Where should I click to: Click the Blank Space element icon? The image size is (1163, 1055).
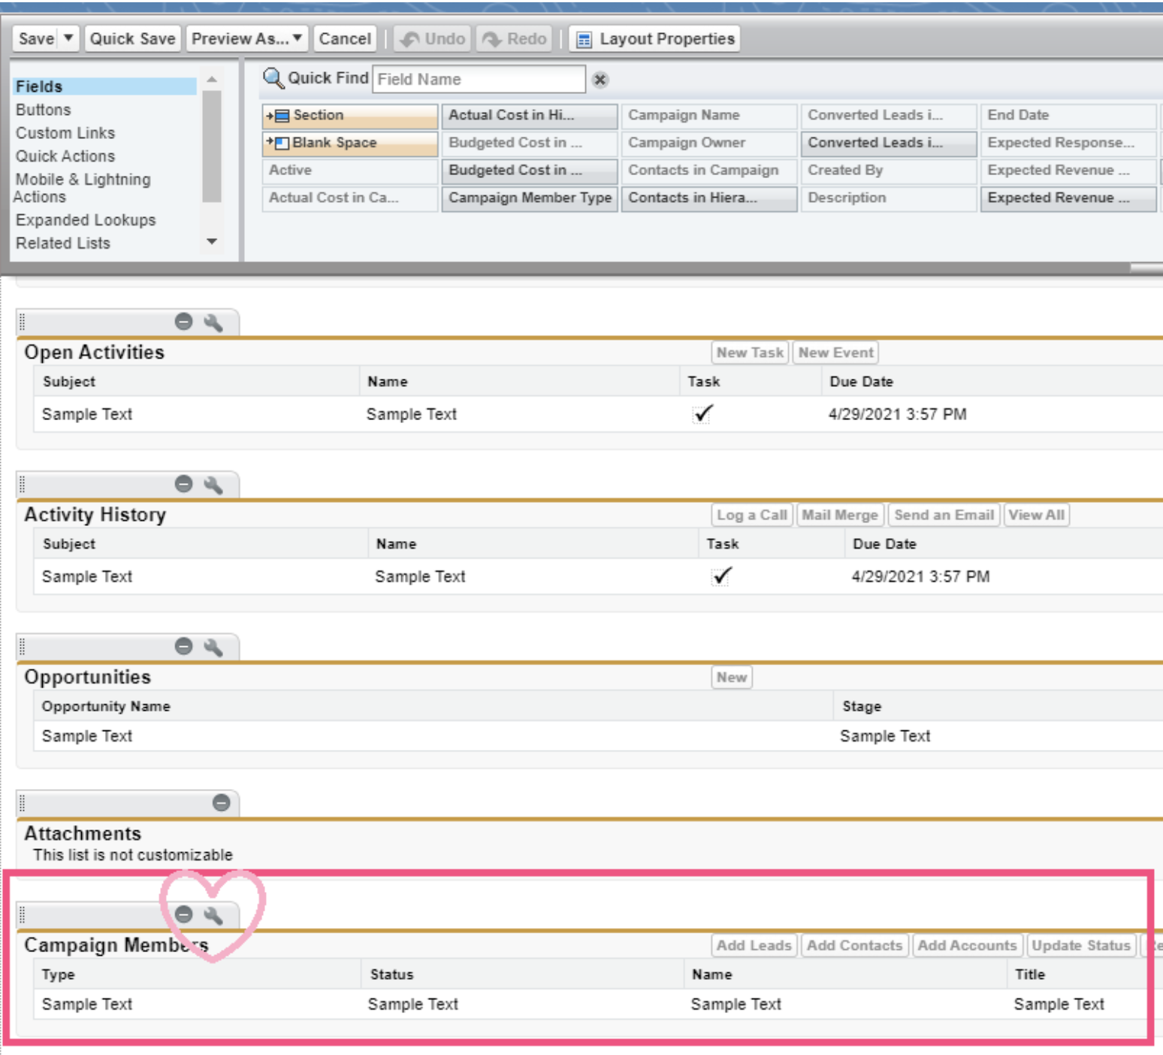point(278,143)
